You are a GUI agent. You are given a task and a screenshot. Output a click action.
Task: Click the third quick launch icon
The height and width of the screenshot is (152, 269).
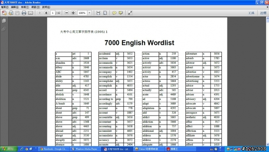point(31,149)
